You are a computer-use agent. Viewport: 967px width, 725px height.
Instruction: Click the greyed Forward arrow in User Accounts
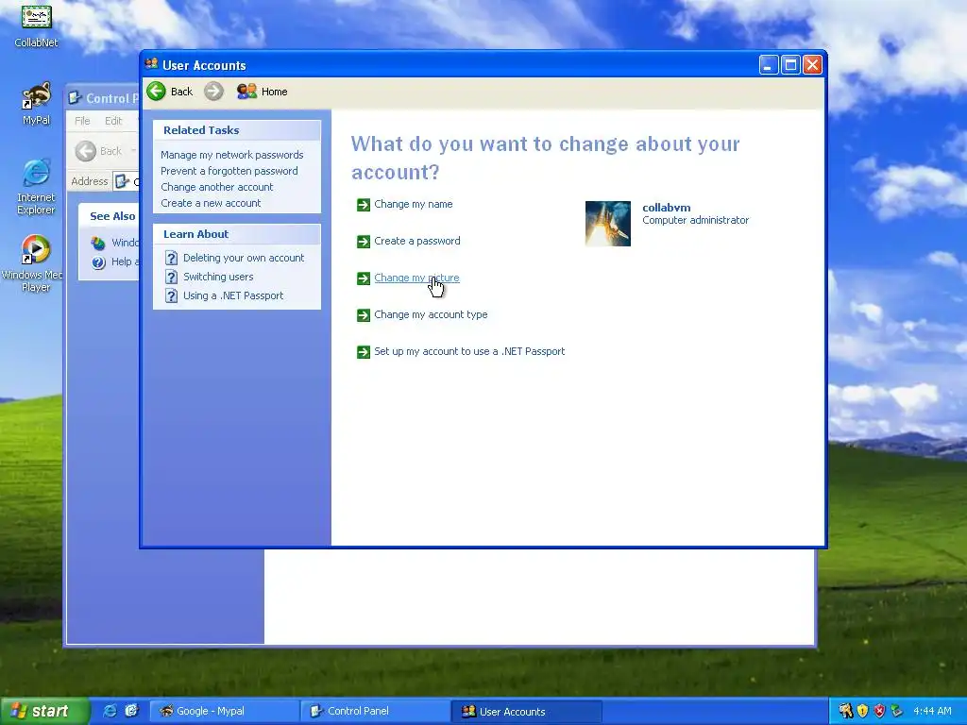tap(213, 92)
